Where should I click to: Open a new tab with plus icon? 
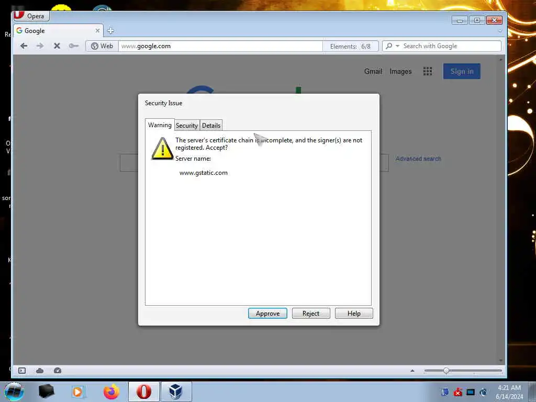pyautogui.click(x=110, y=31)
